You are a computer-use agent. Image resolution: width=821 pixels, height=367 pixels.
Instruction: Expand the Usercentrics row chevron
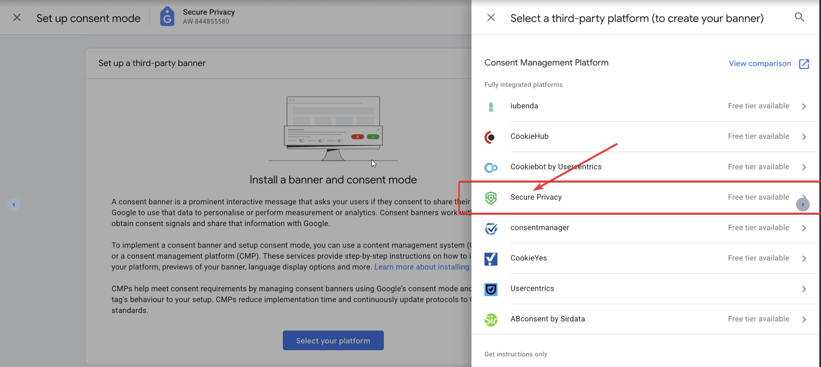[x=804, y=289]
